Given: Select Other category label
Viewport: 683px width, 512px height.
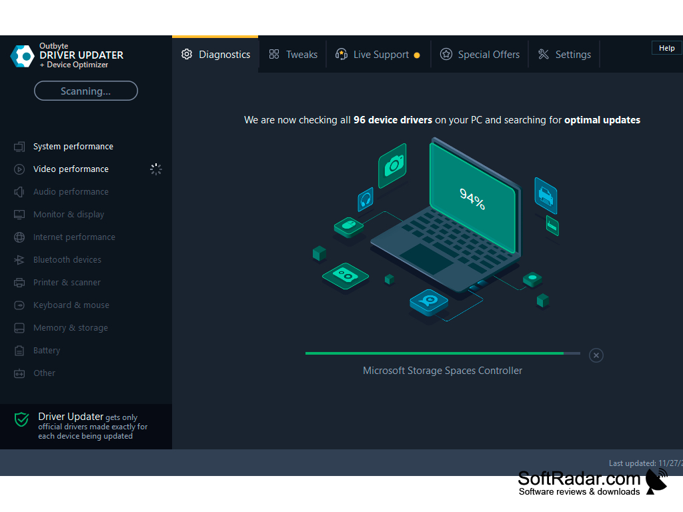Looking at the screenshot, I should coord(45,373).
